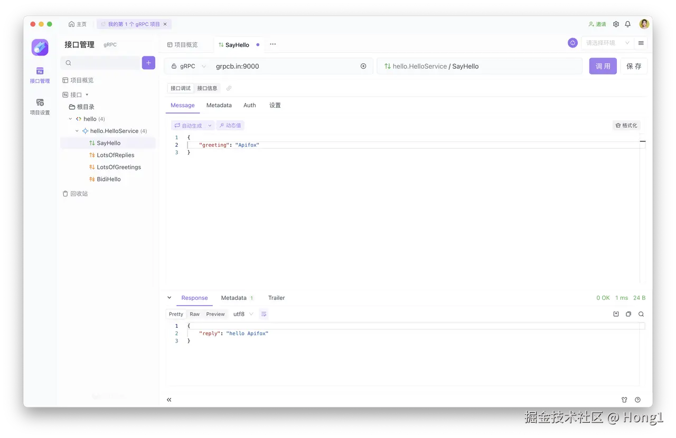Select the Message tab
This screenshot has width=676, height=438.
pyautogui.click(x=183, y=106)
